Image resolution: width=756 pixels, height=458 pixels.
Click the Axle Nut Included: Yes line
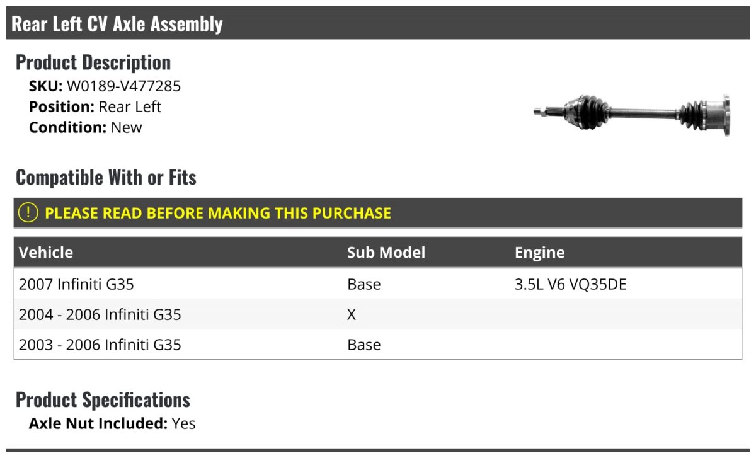112,423
